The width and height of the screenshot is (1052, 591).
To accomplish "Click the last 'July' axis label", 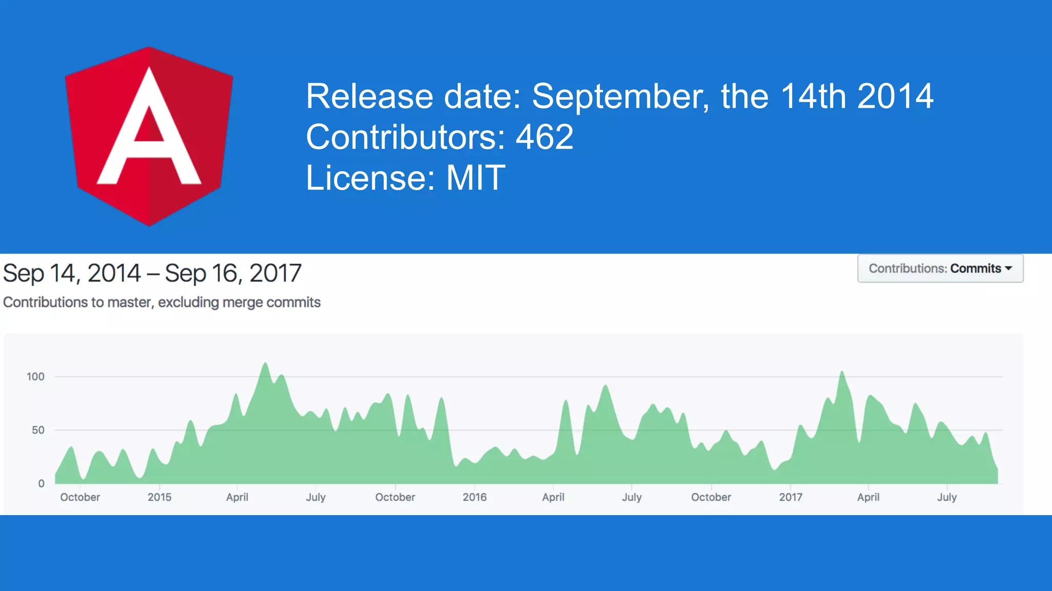I will (947, 497).
